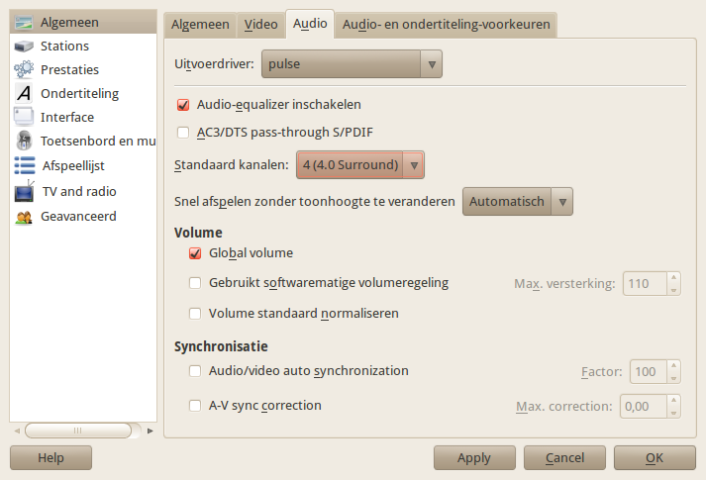Open the Uitvoerdriver pulse dropdown

tap(352, 64)
